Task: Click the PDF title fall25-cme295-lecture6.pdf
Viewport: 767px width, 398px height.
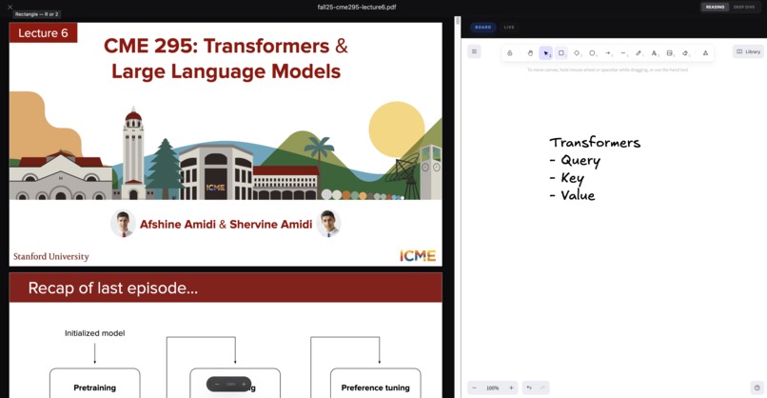Action: (x=357, y=7)
